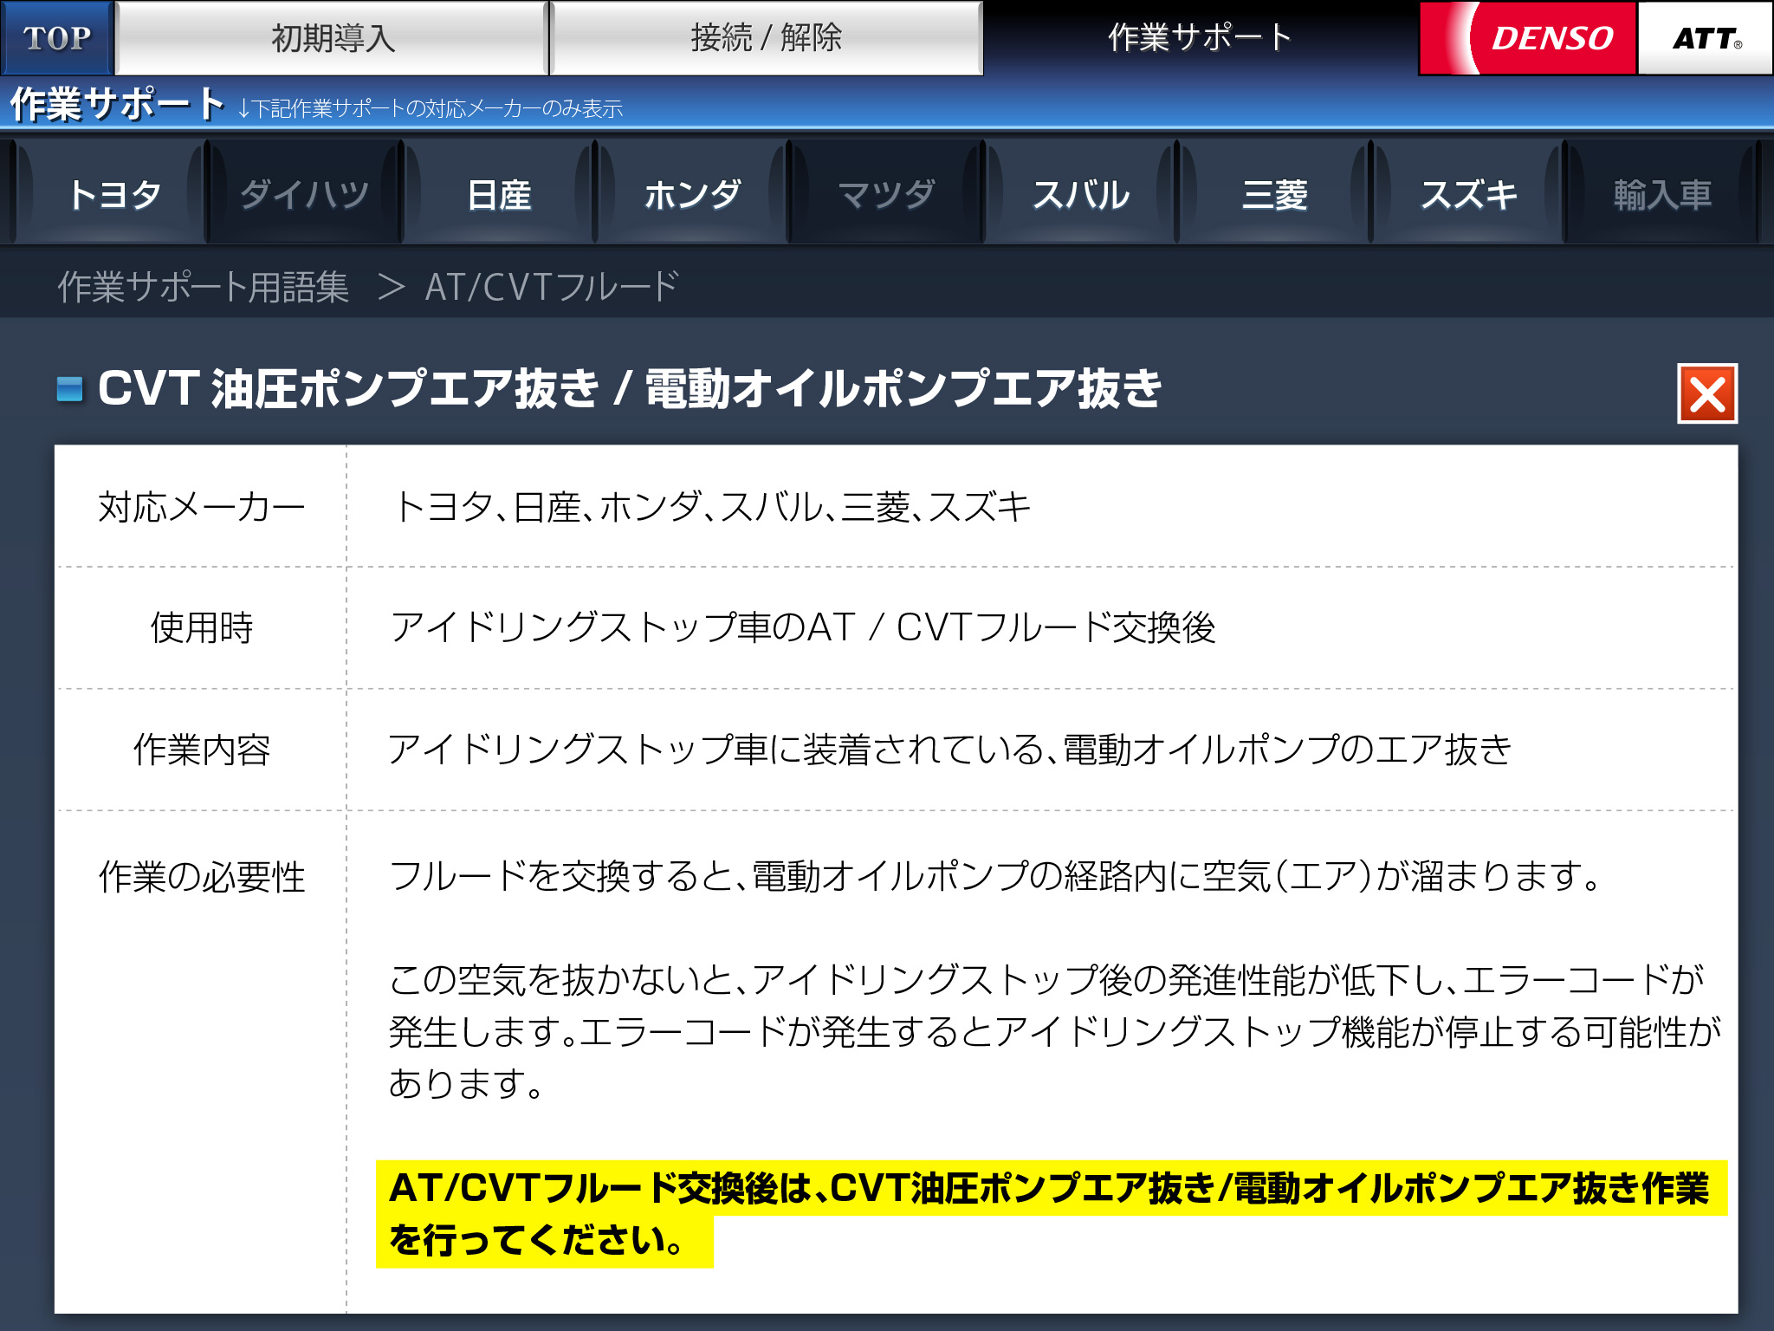
Task: Choose the 日産 maker tab
Action: coord(498,194)
